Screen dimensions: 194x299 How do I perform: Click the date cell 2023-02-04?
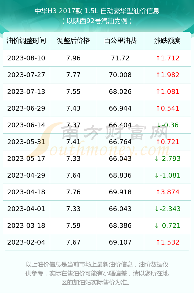tap(26, 242)
